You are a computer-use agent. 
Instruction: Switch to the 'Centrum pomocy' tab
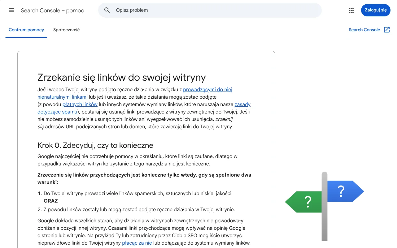point(26,30)
